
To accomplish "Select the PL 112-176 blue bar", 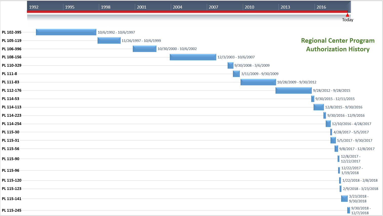I will (x=294, y=90).
